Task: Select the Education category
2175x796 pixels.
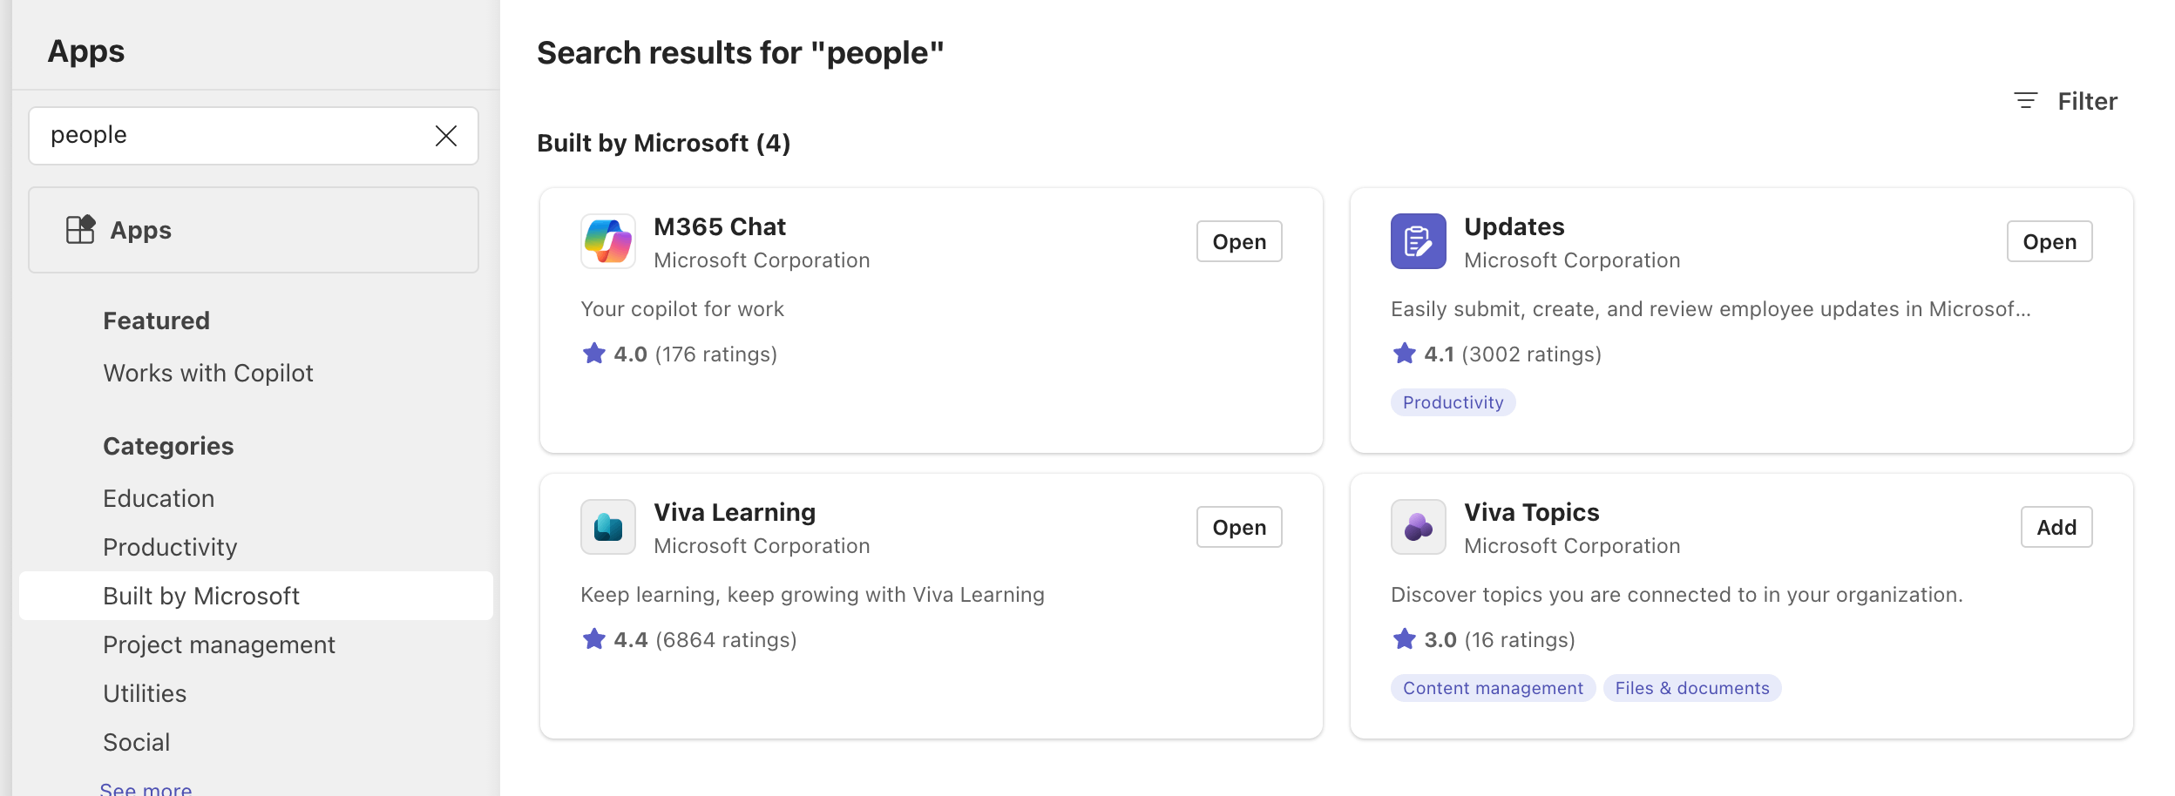Action: click(x=159, y=498)
